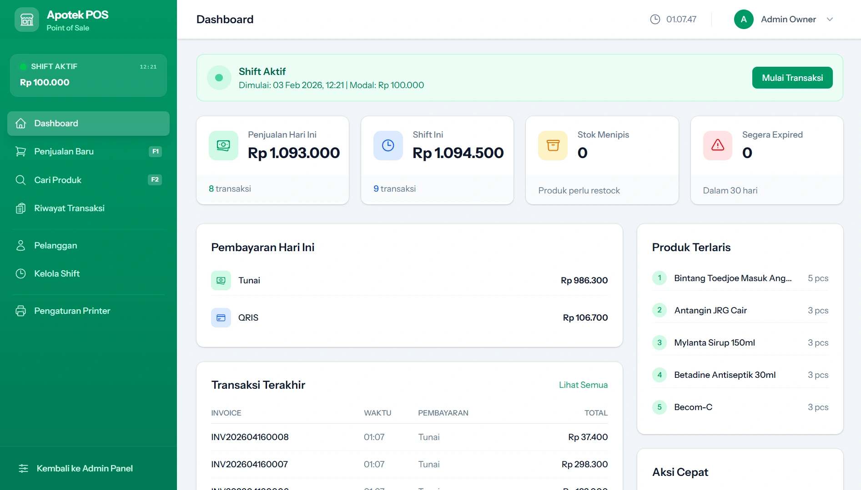
Task: Open the Penjualan Hari Ini stat card
Action: 272,160
